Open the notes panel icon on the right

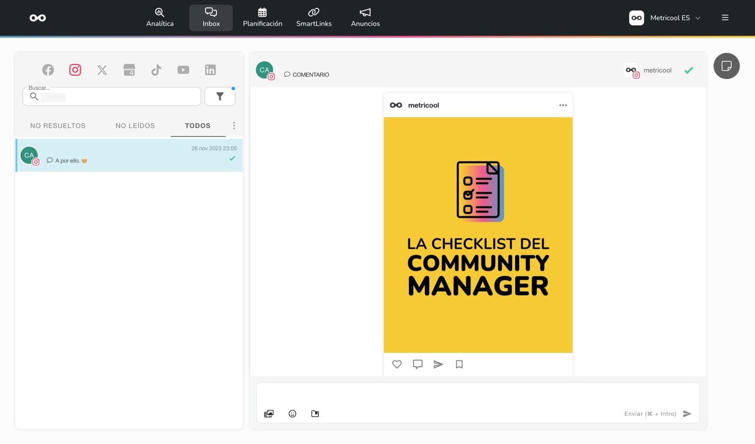tap(726, 66)
